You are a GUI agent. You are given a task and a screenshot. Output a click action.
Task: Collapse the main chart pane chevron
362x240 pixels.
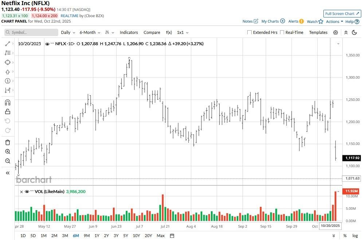pyautogui.click(x=338, y=44)
